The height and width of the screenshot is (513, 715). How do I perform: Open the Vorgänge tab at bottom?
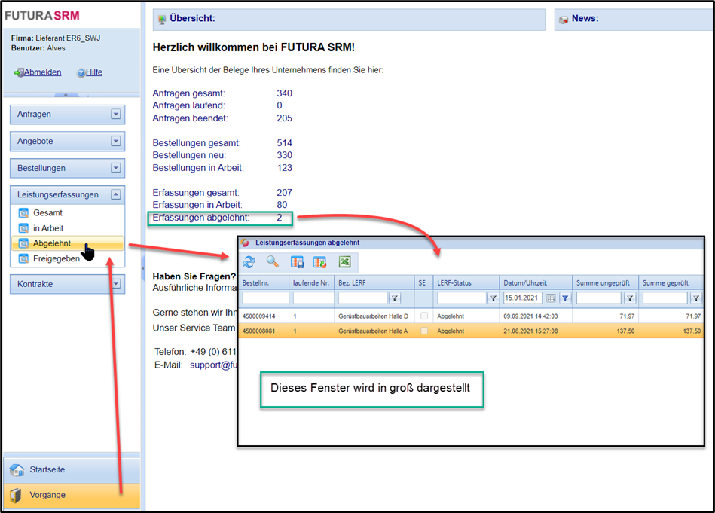(72, 495)
